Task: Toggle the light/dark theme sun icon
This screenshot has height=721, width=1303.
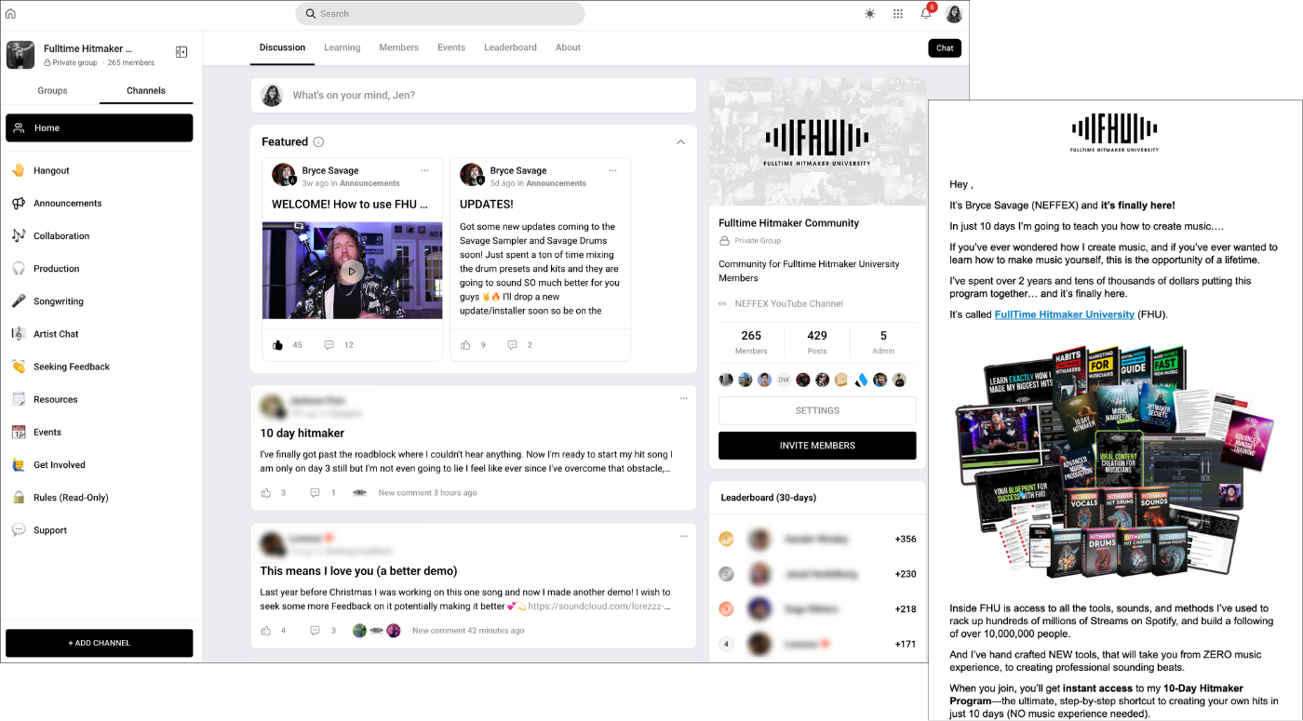Action: tap(869, 14)
